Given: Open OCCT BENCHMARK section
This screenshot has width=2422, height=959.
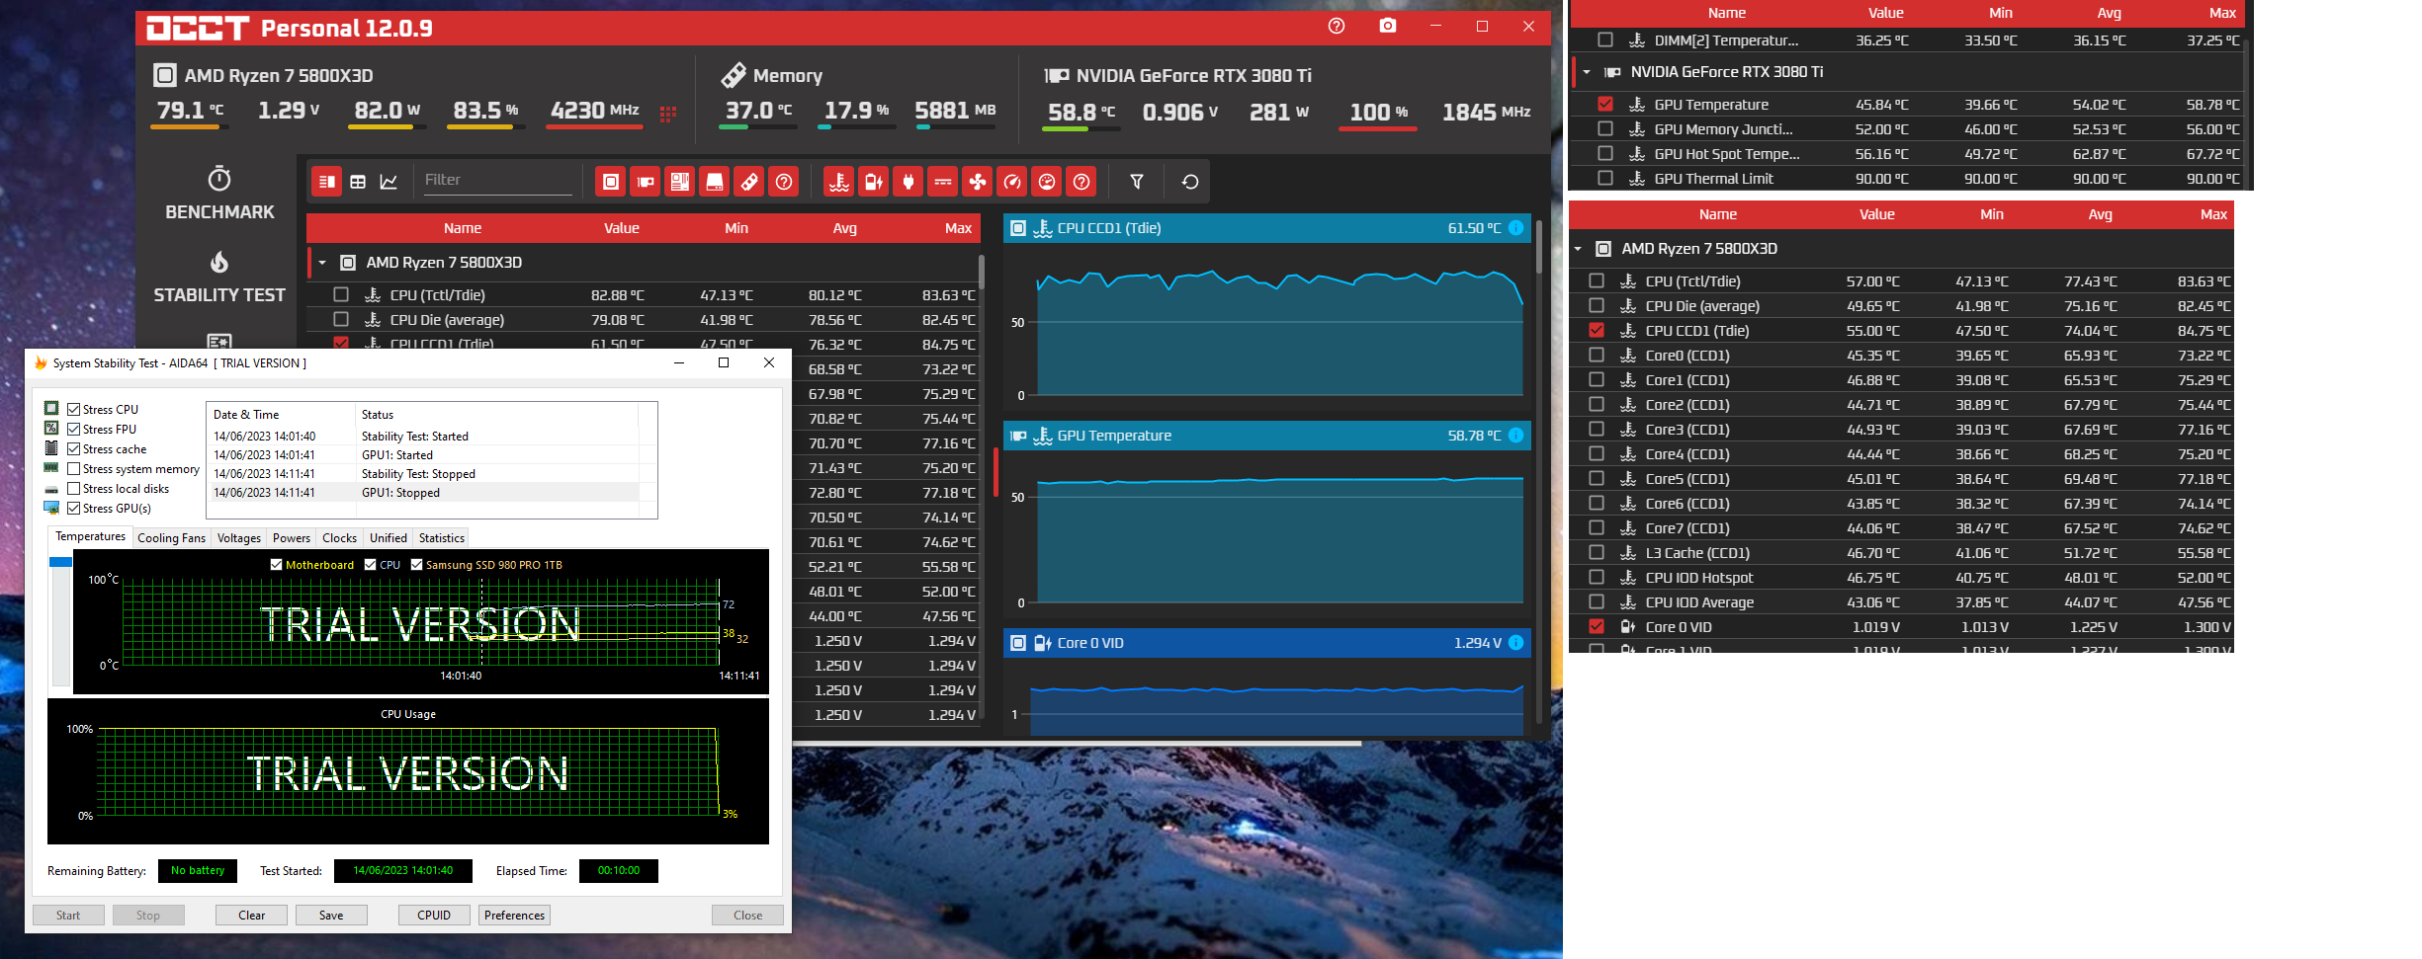Looking at the screenshot, I should pos(219,194).
